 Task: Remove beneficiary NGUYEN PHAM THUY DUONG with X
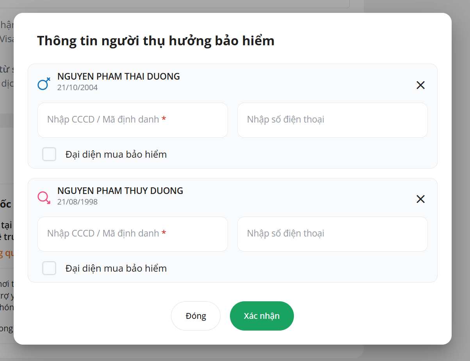420,199
